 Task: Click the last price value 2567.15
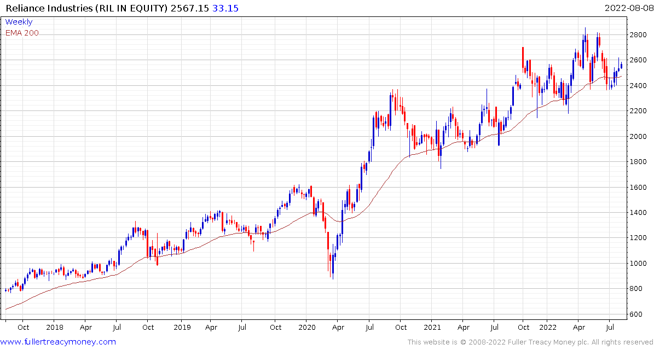click(x=190, y=8)
